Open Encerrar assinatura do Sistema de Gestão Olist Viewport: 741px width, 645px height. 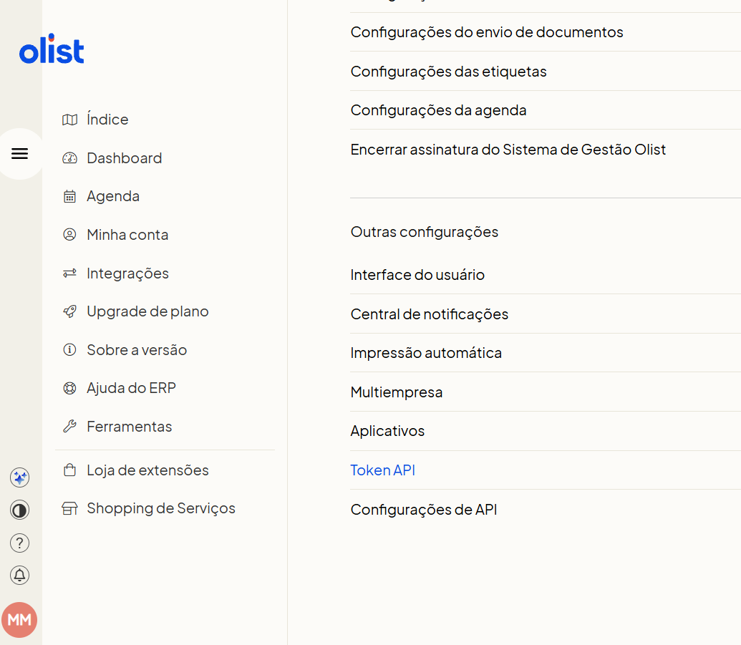[x=508, y=150]
